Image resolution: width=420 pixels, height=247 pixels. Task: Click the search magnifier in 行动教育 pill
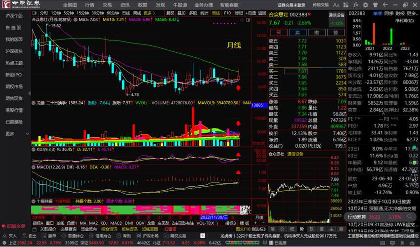point(410,216)
